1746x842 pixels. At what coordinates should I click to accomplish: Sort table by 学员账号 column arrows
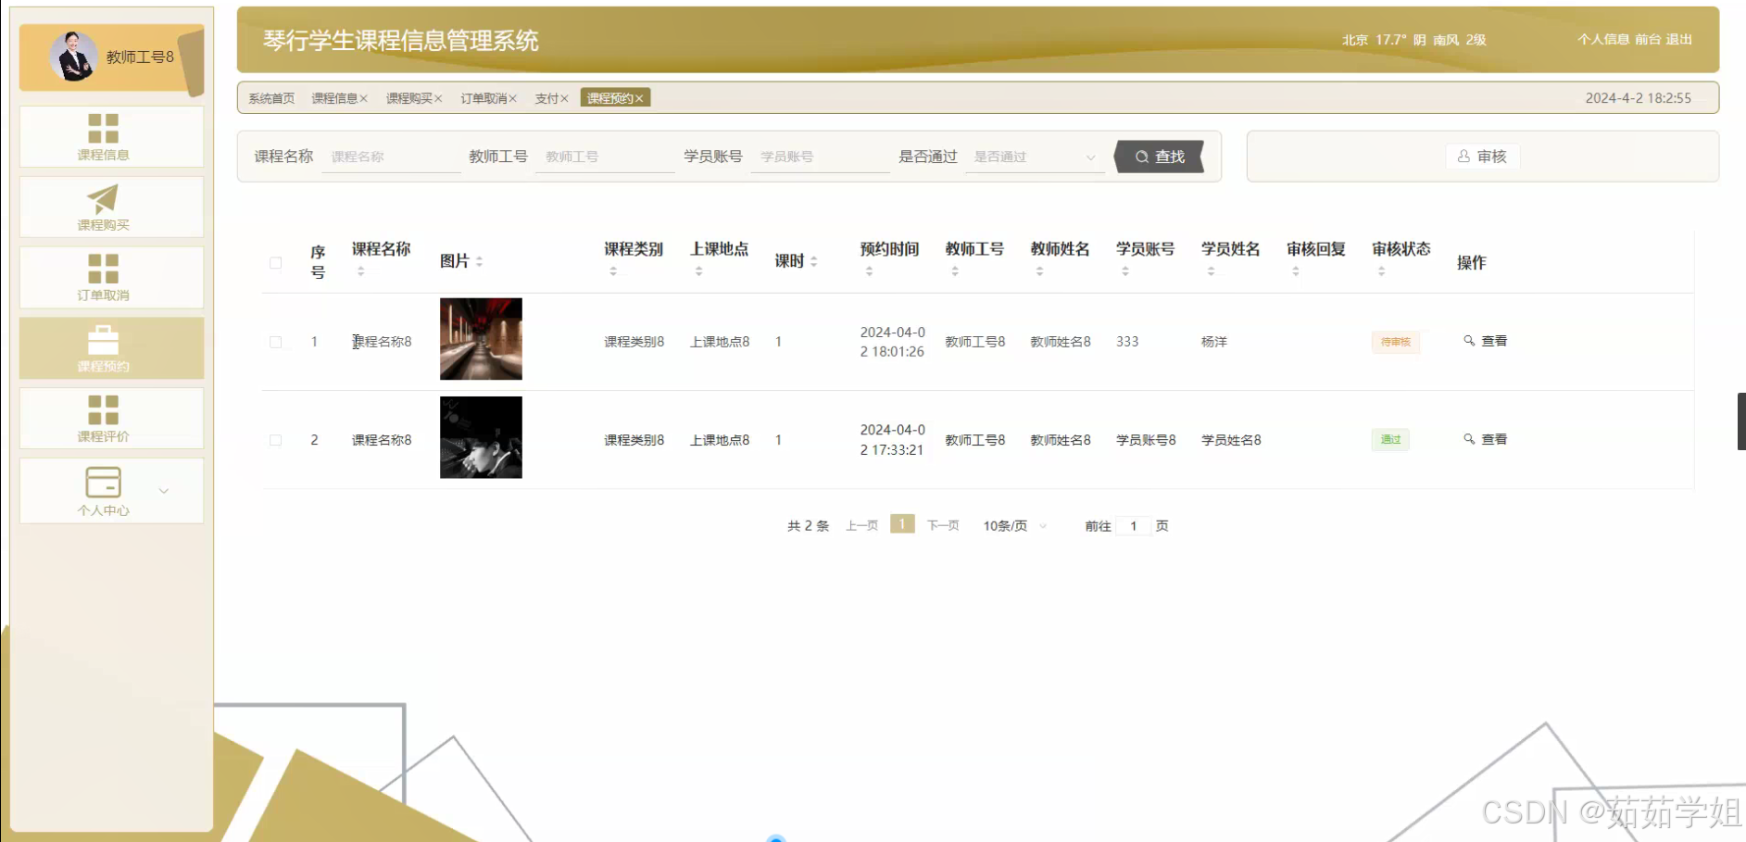point(1125,271)
